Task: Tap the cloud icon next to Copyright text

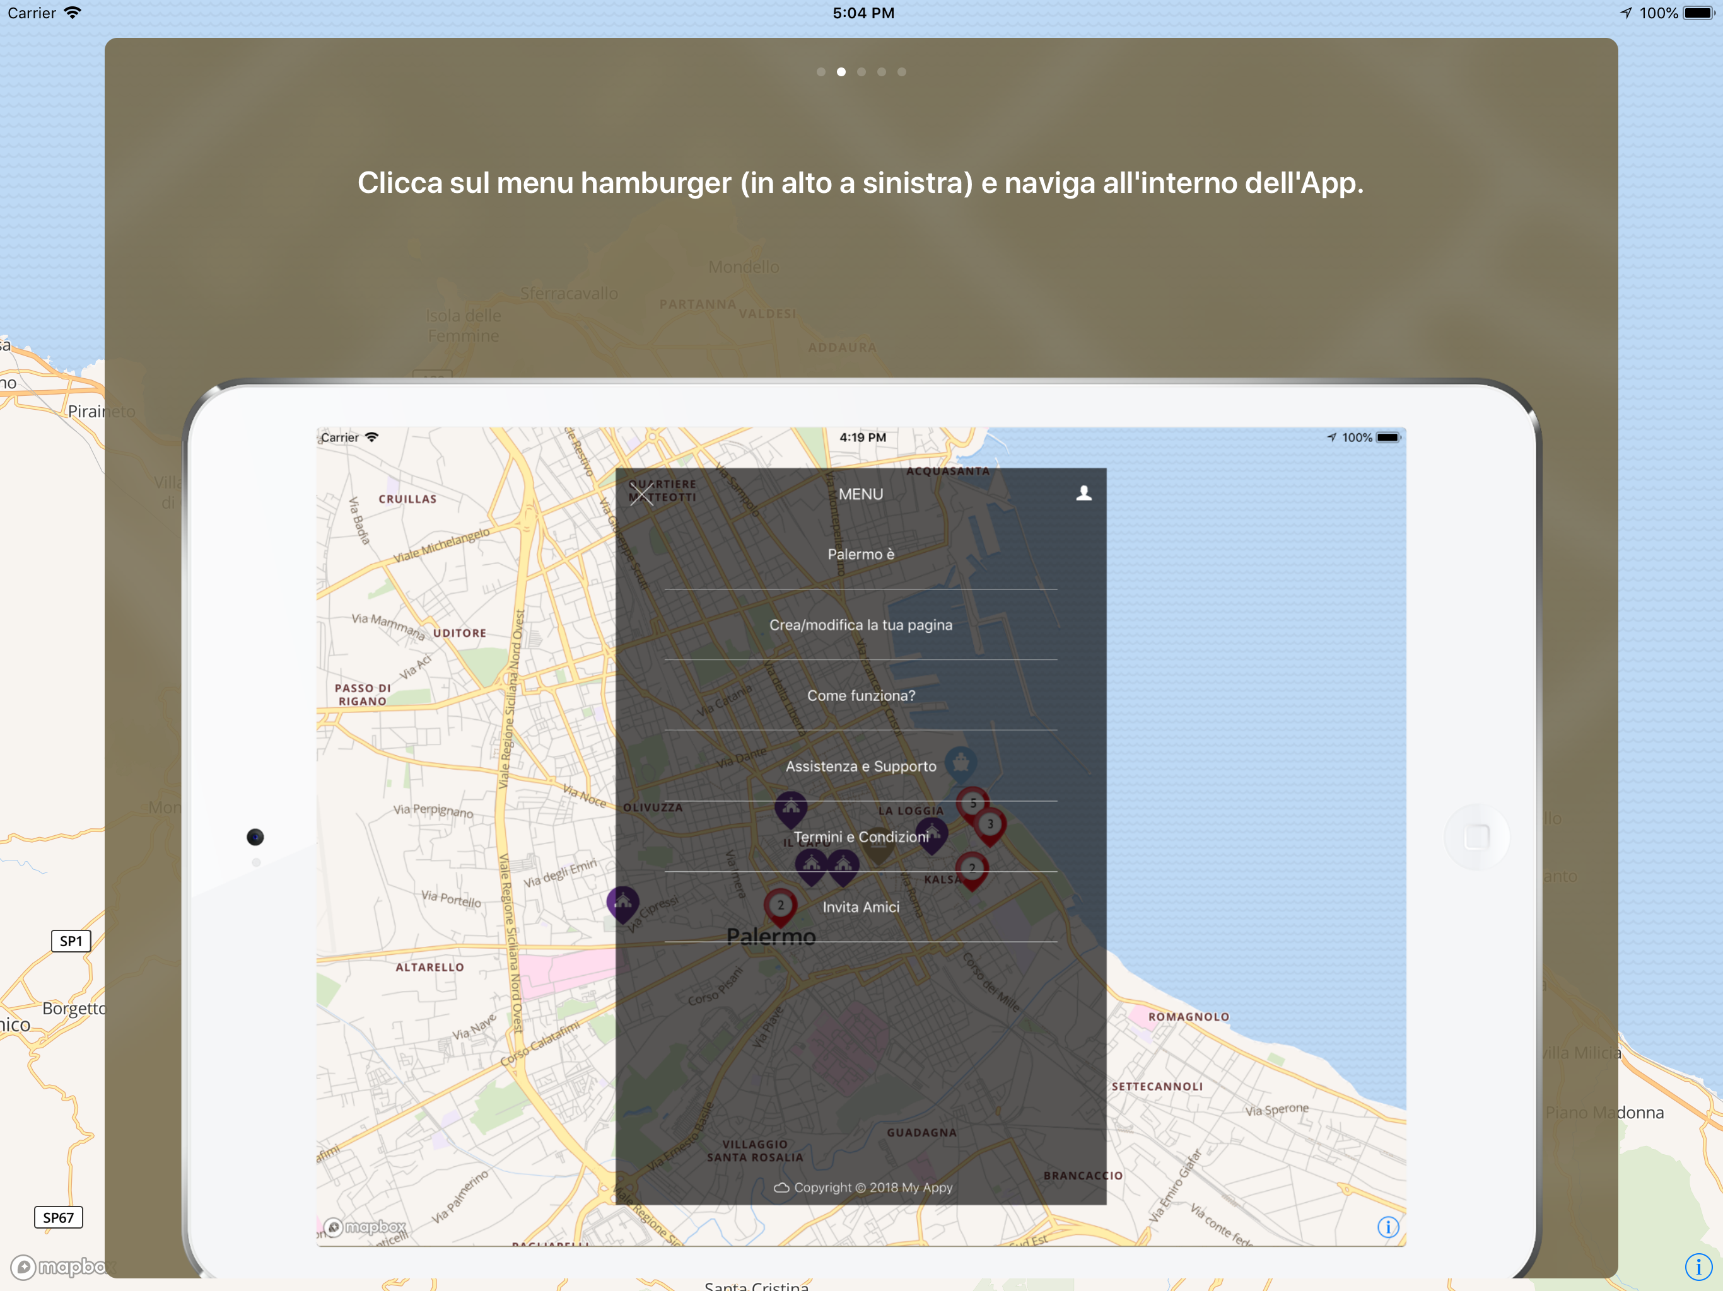Action: 781,1188
